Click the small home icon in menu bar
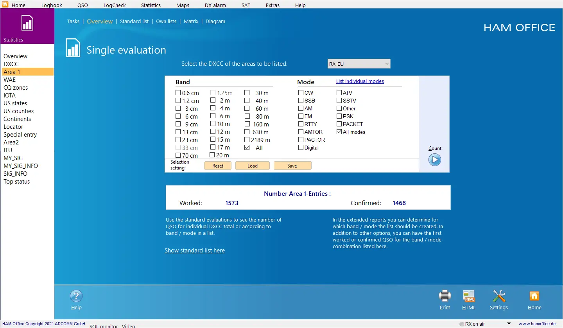Viewport: 563px width, 328px height. click(5, 5)
